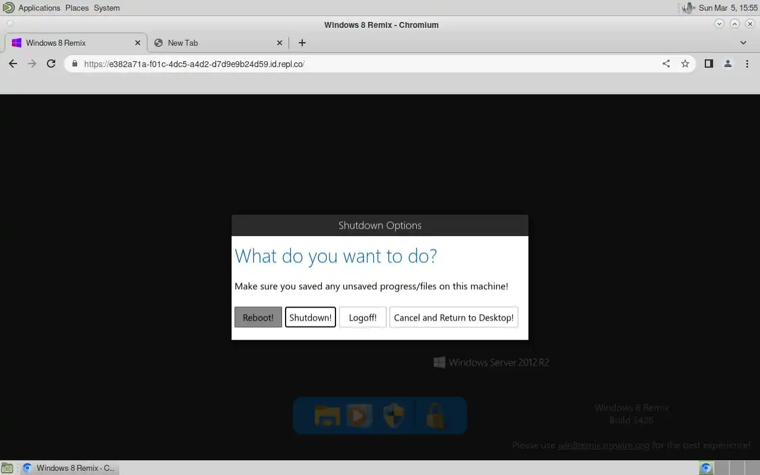Click the padlock lock icon
Image resolution: width=760 pixels, height=475 pixels.
coord(436,416)
